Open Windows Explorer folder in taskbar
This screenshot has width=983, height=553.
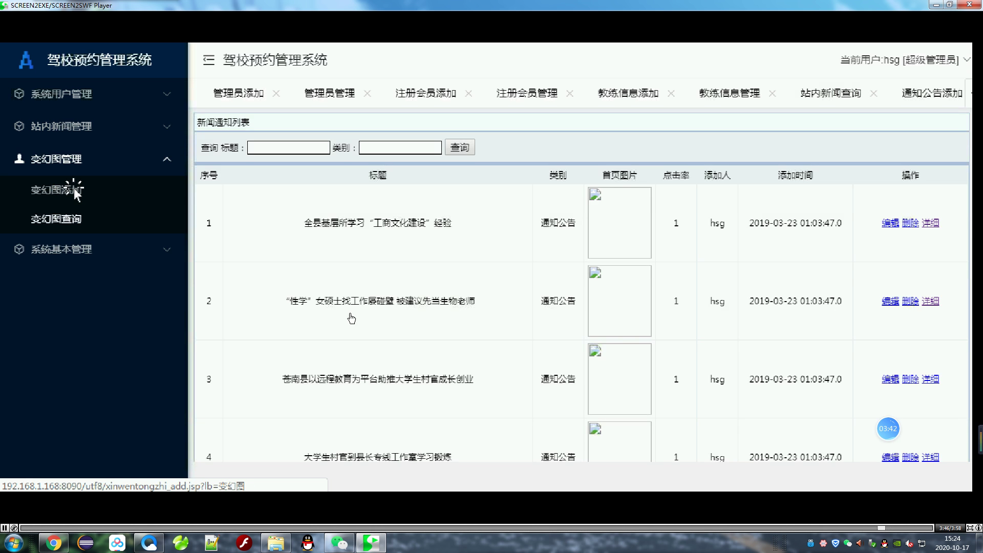point(275,543)
